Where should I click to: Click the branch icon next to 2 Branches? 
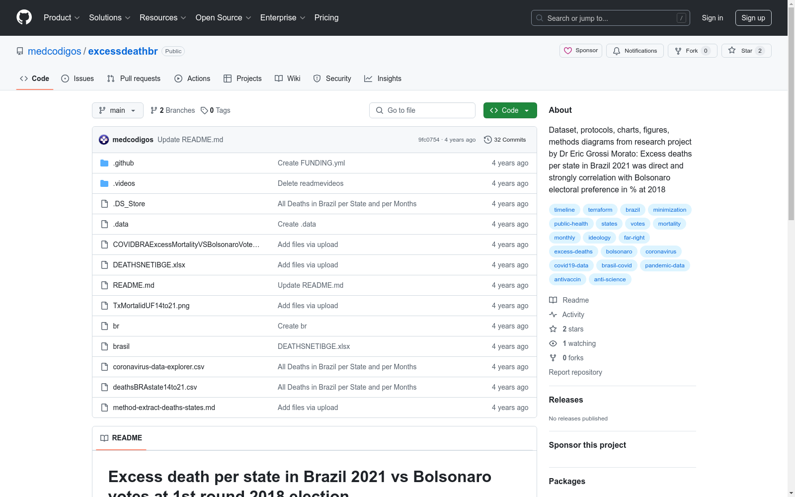[x=154, y=110]
